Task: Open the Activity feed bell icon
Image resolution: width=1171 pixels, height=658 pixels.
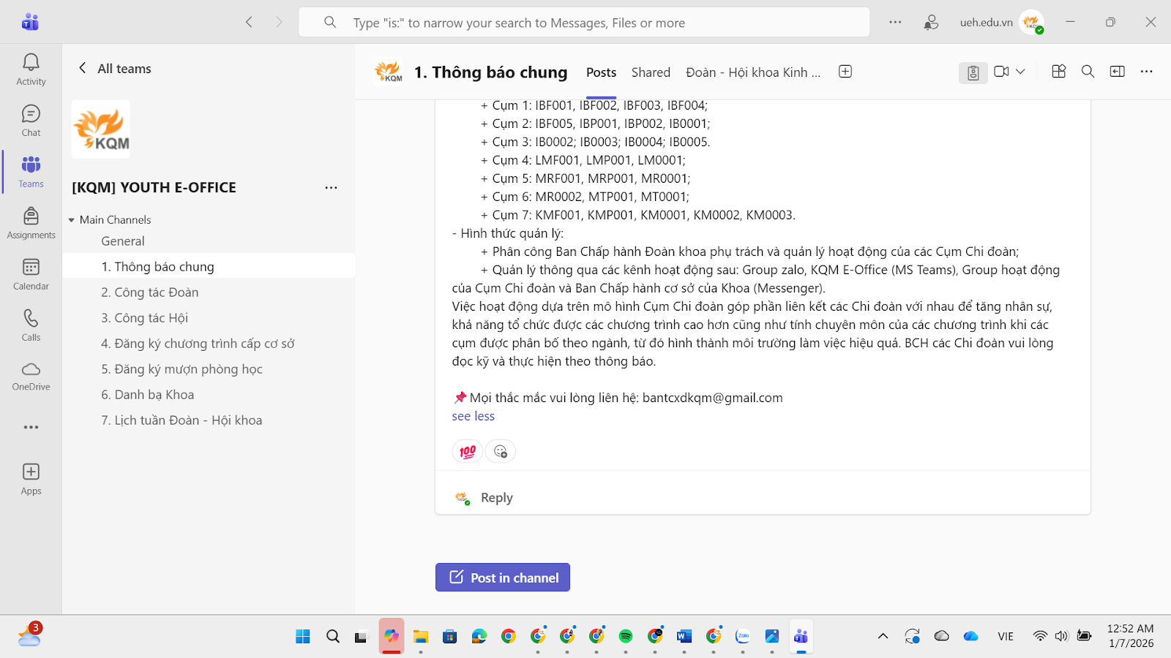Action: (x=31, y=63)
